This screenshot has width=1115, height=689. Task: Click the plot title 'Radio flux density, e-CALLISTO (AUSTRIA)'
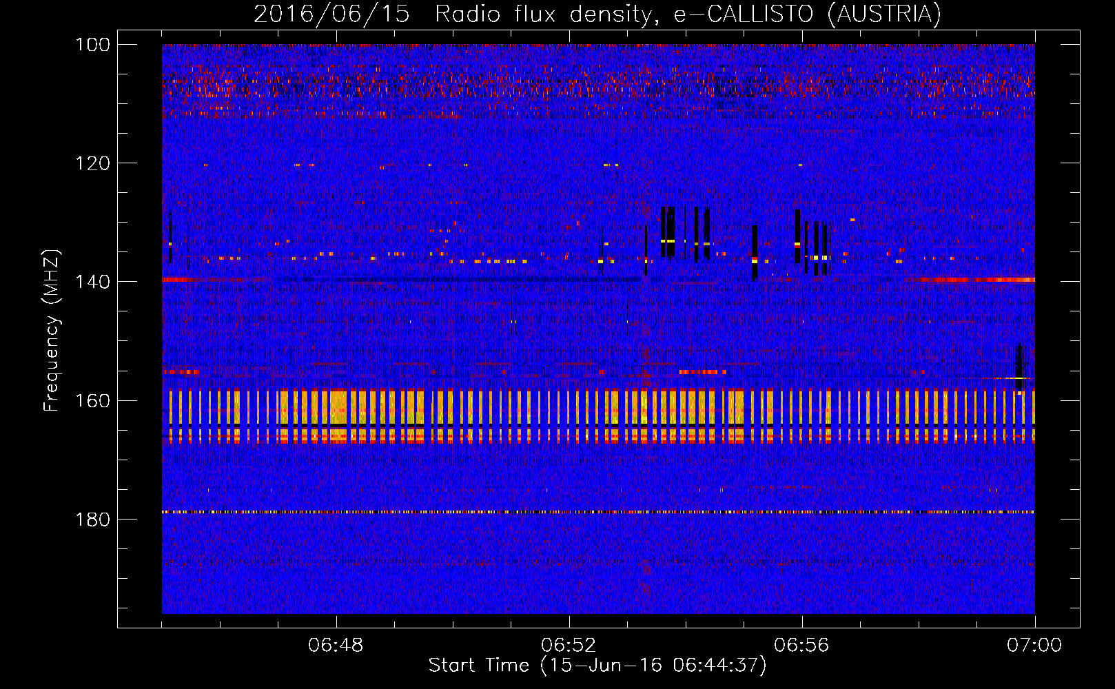(x=688, y=14)
